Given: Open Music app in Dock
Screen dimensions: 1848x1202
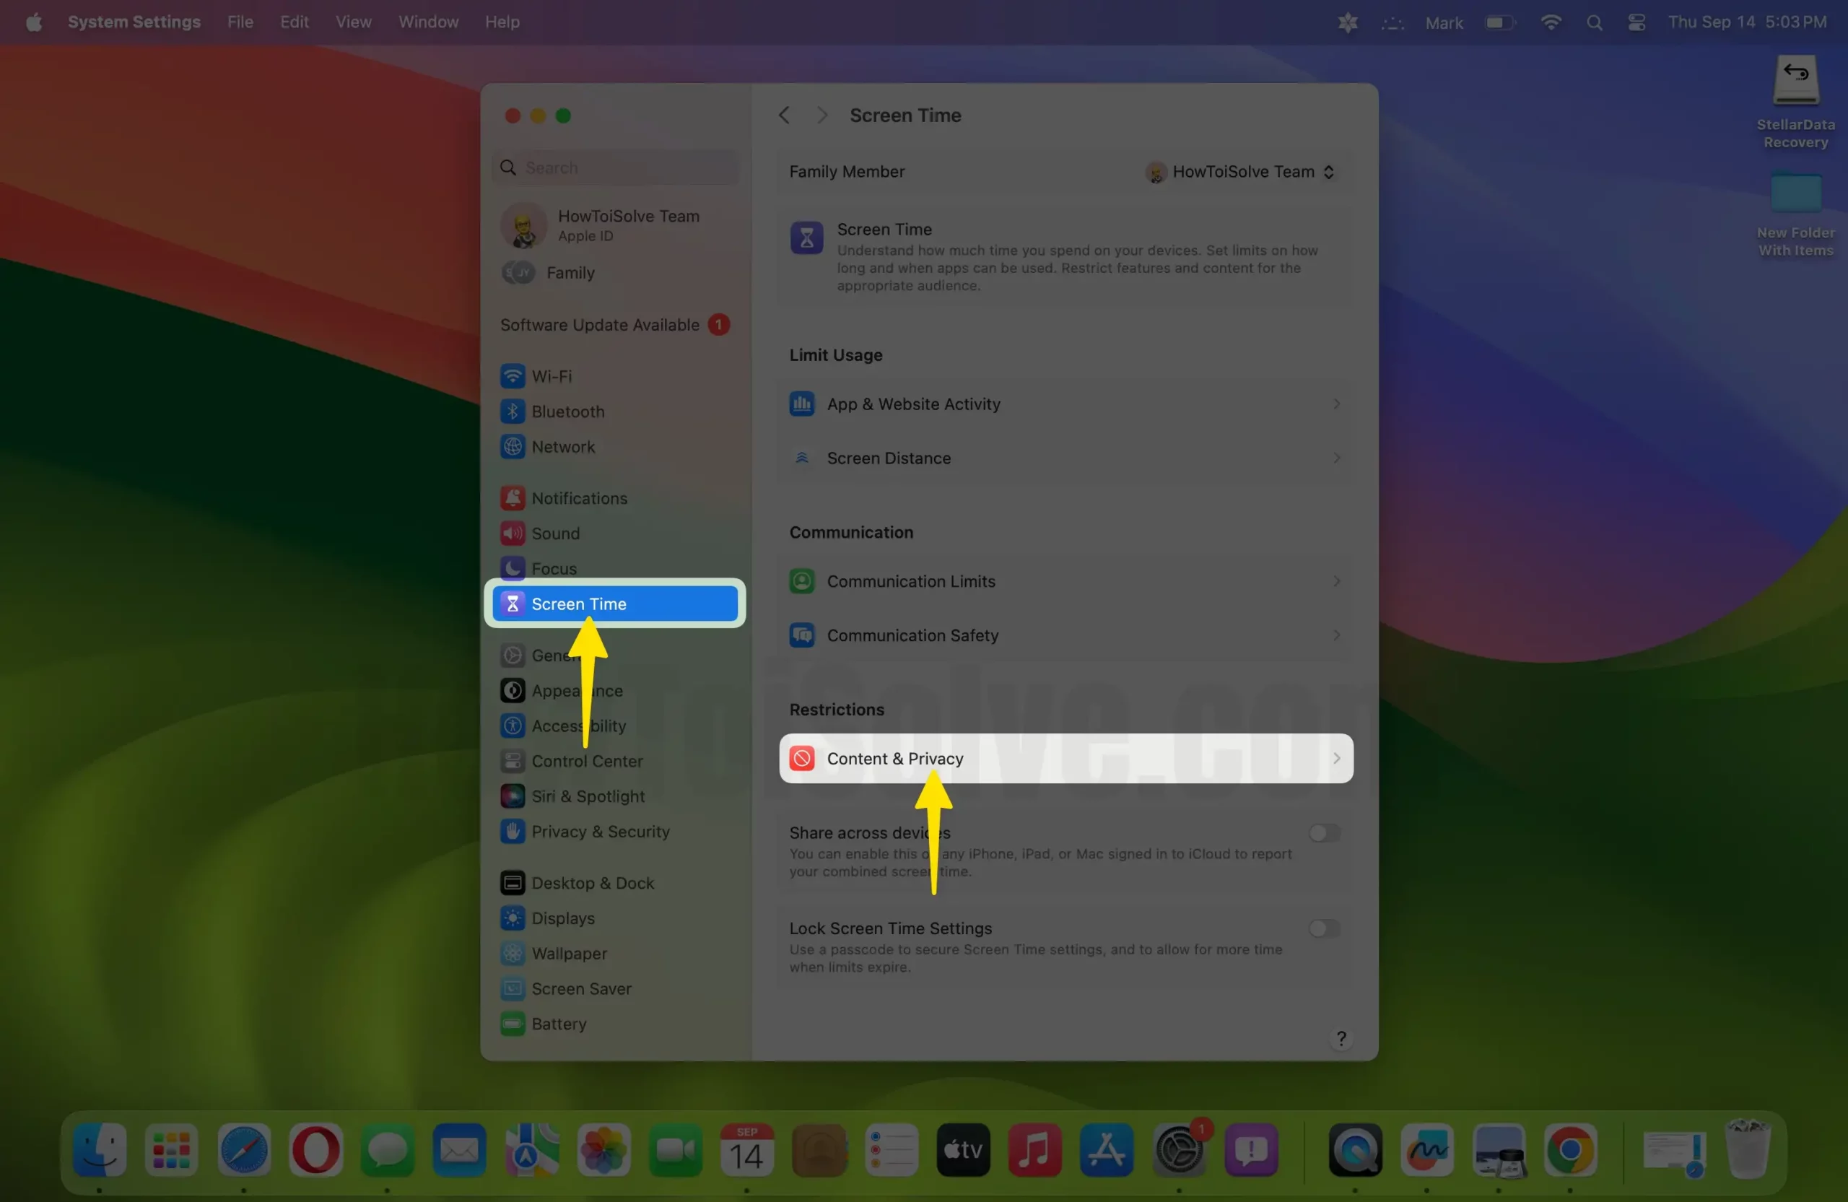Looking at the screenshot, I should click(x=1034, y=1149).
